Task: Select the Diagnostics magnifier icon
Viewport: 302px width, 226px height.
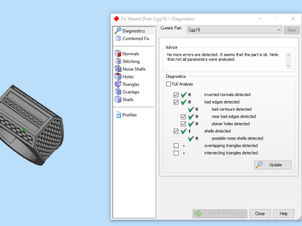Action: pos(118,31)
